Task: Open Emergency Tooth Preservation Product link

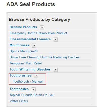Action: coord(38,33)
